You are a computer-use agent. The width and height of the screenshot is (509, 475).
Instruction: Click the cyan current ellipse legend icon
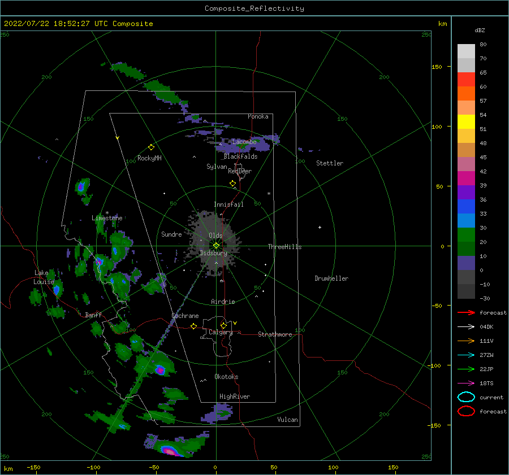[466, 397]
